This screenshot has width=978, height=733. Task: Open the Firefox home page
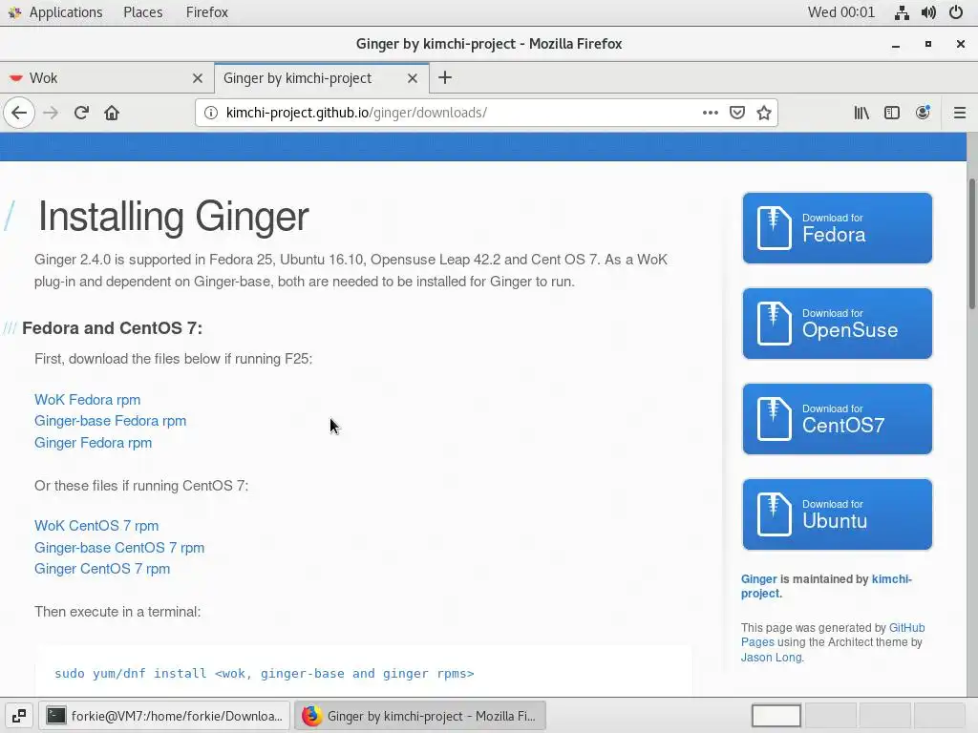pyautogui.click(x=112, y=113)
